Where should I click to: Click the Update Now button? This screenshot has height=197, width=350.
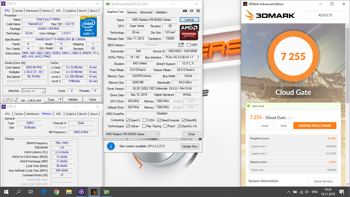(x=190, y=146)
